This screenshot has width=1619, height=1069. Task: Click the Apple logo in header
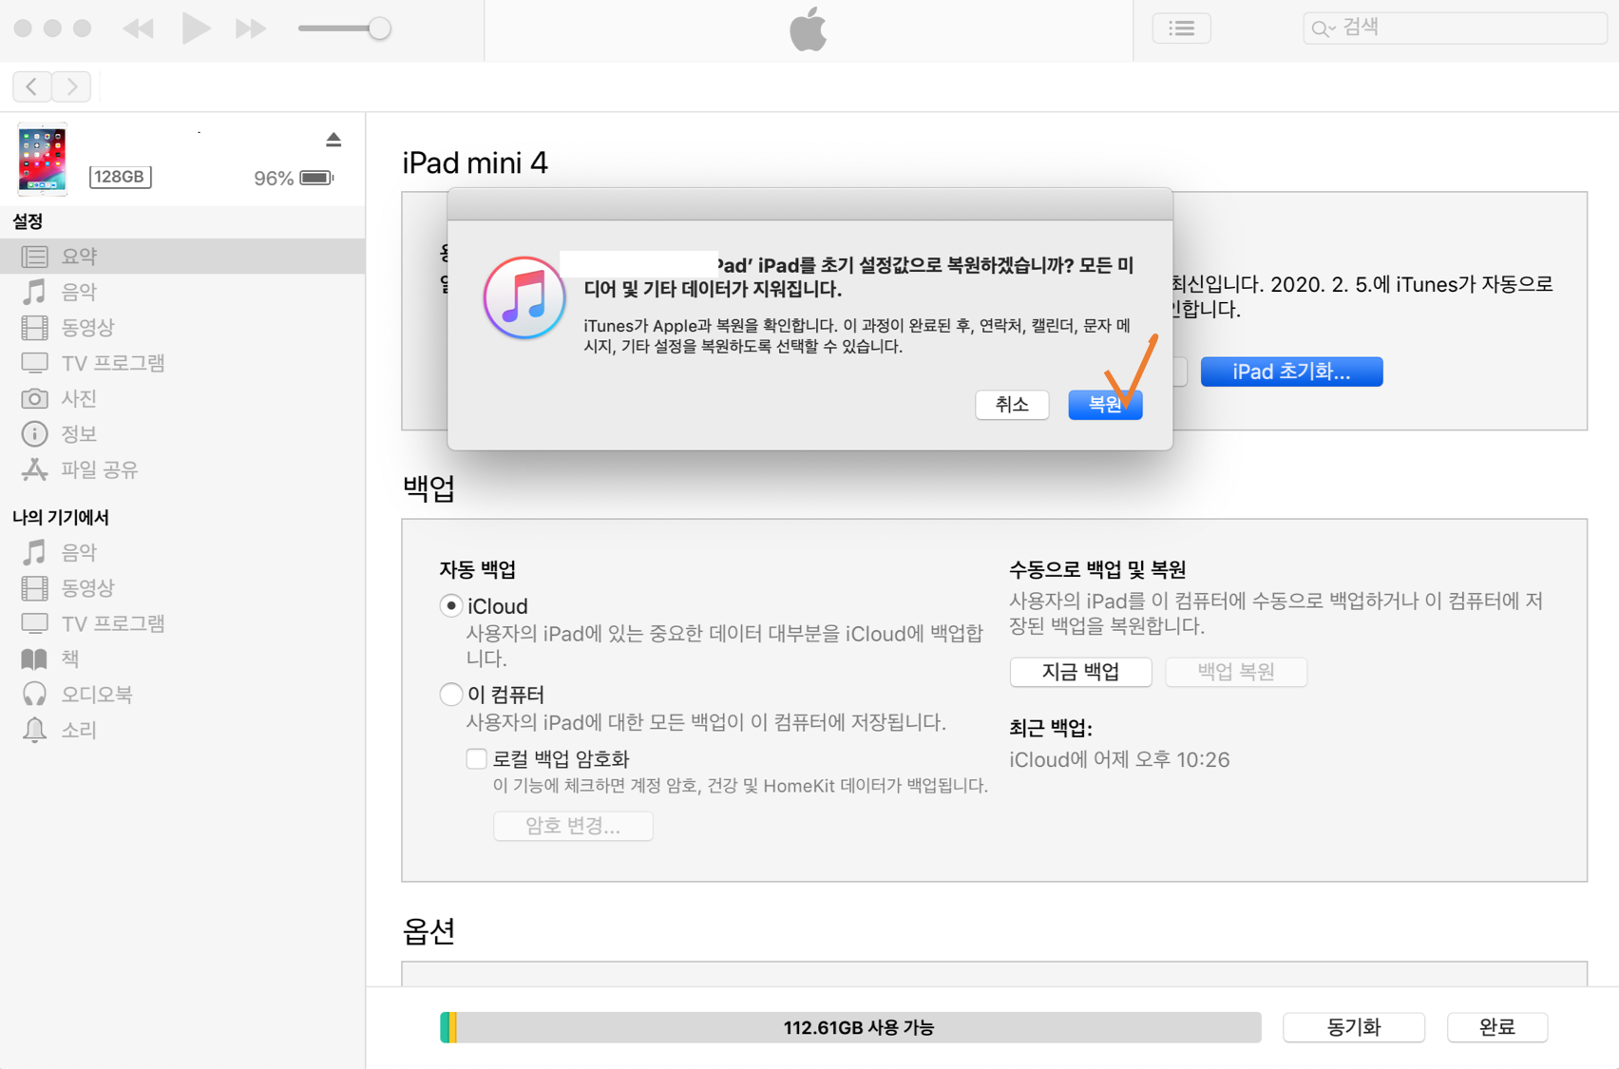(x=809, y=29)
